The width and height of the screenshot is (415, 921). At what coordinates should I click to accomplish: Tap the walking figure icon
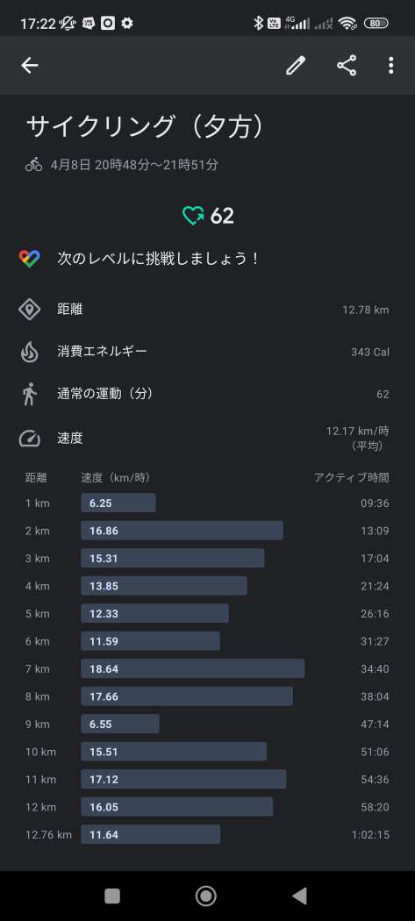coord(29,394)
